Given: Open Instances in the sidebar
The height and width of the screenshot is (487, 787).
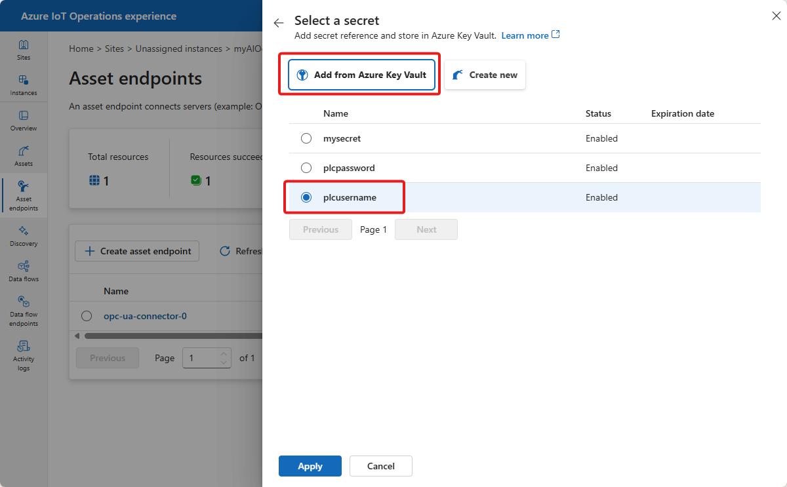Looking at the screenshot, I should [24, 85].
